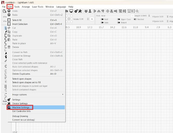Click the distribute horizontally toolbar icon
This screenshot has height=133, width=173.
coord(120,11)
